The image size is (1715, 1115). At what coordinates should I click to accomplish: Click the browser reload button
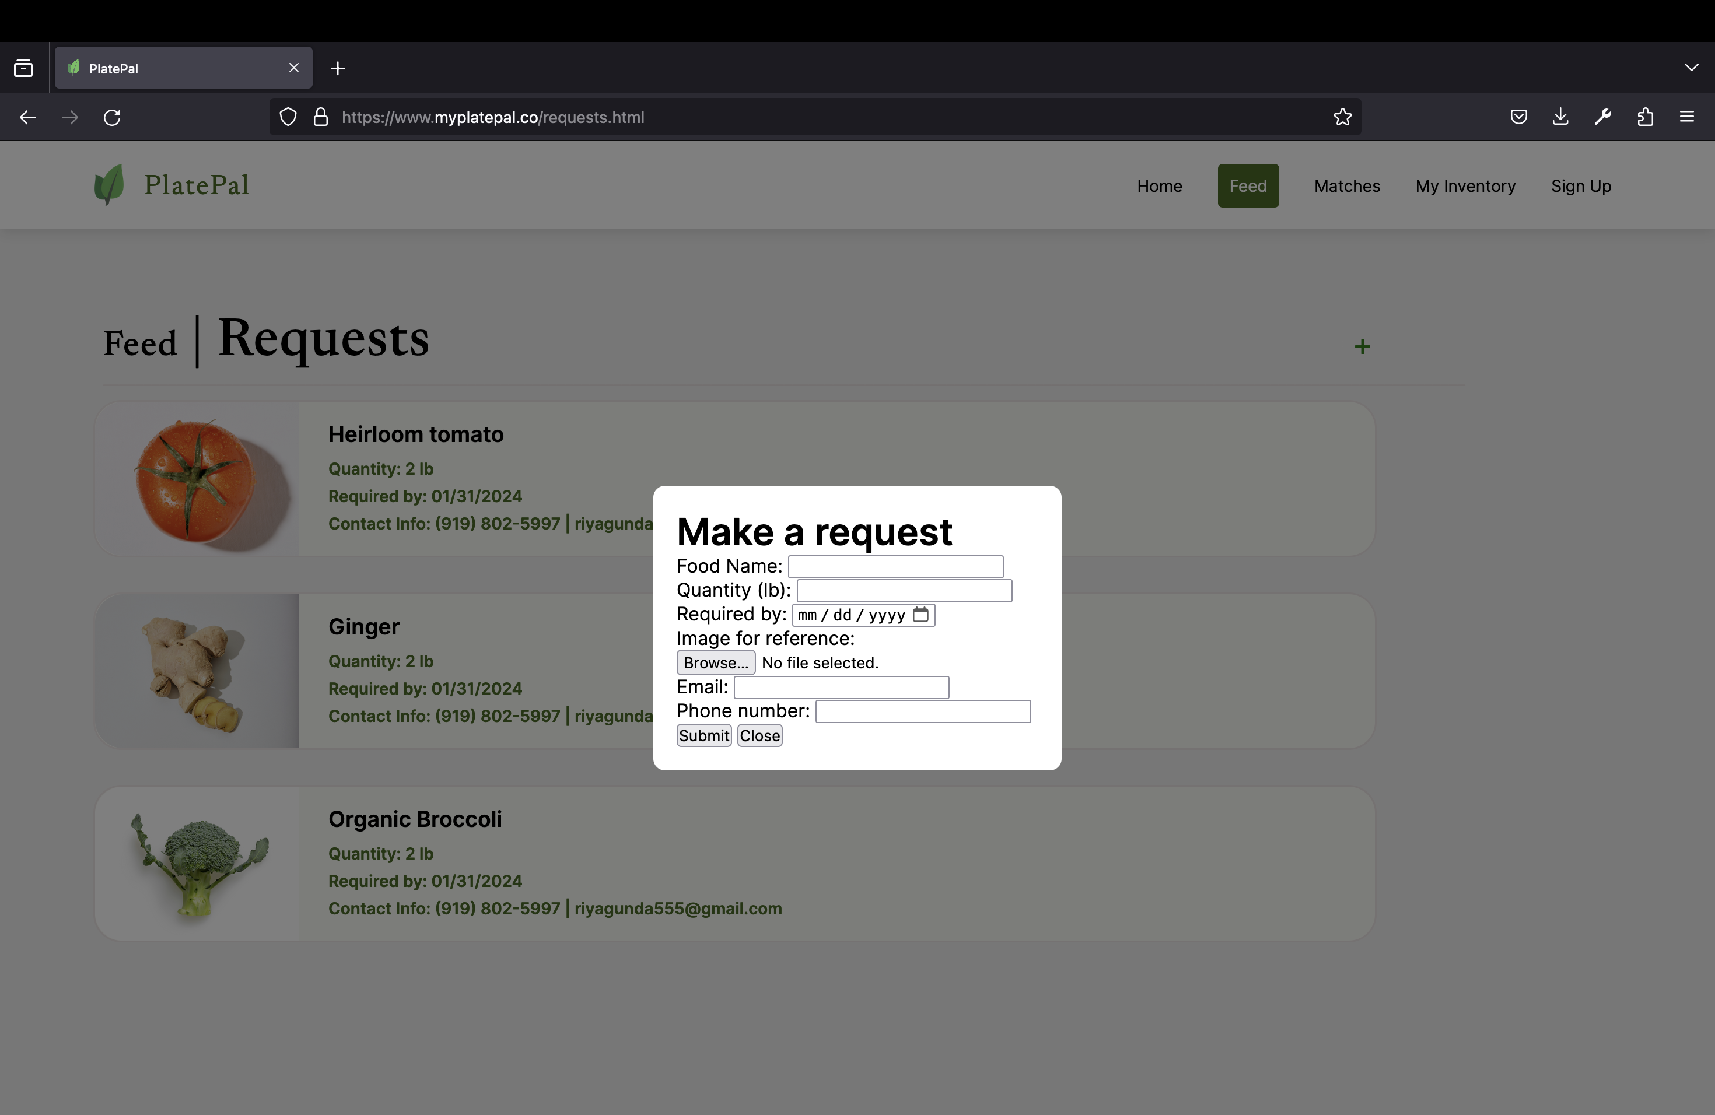[113, 117]
